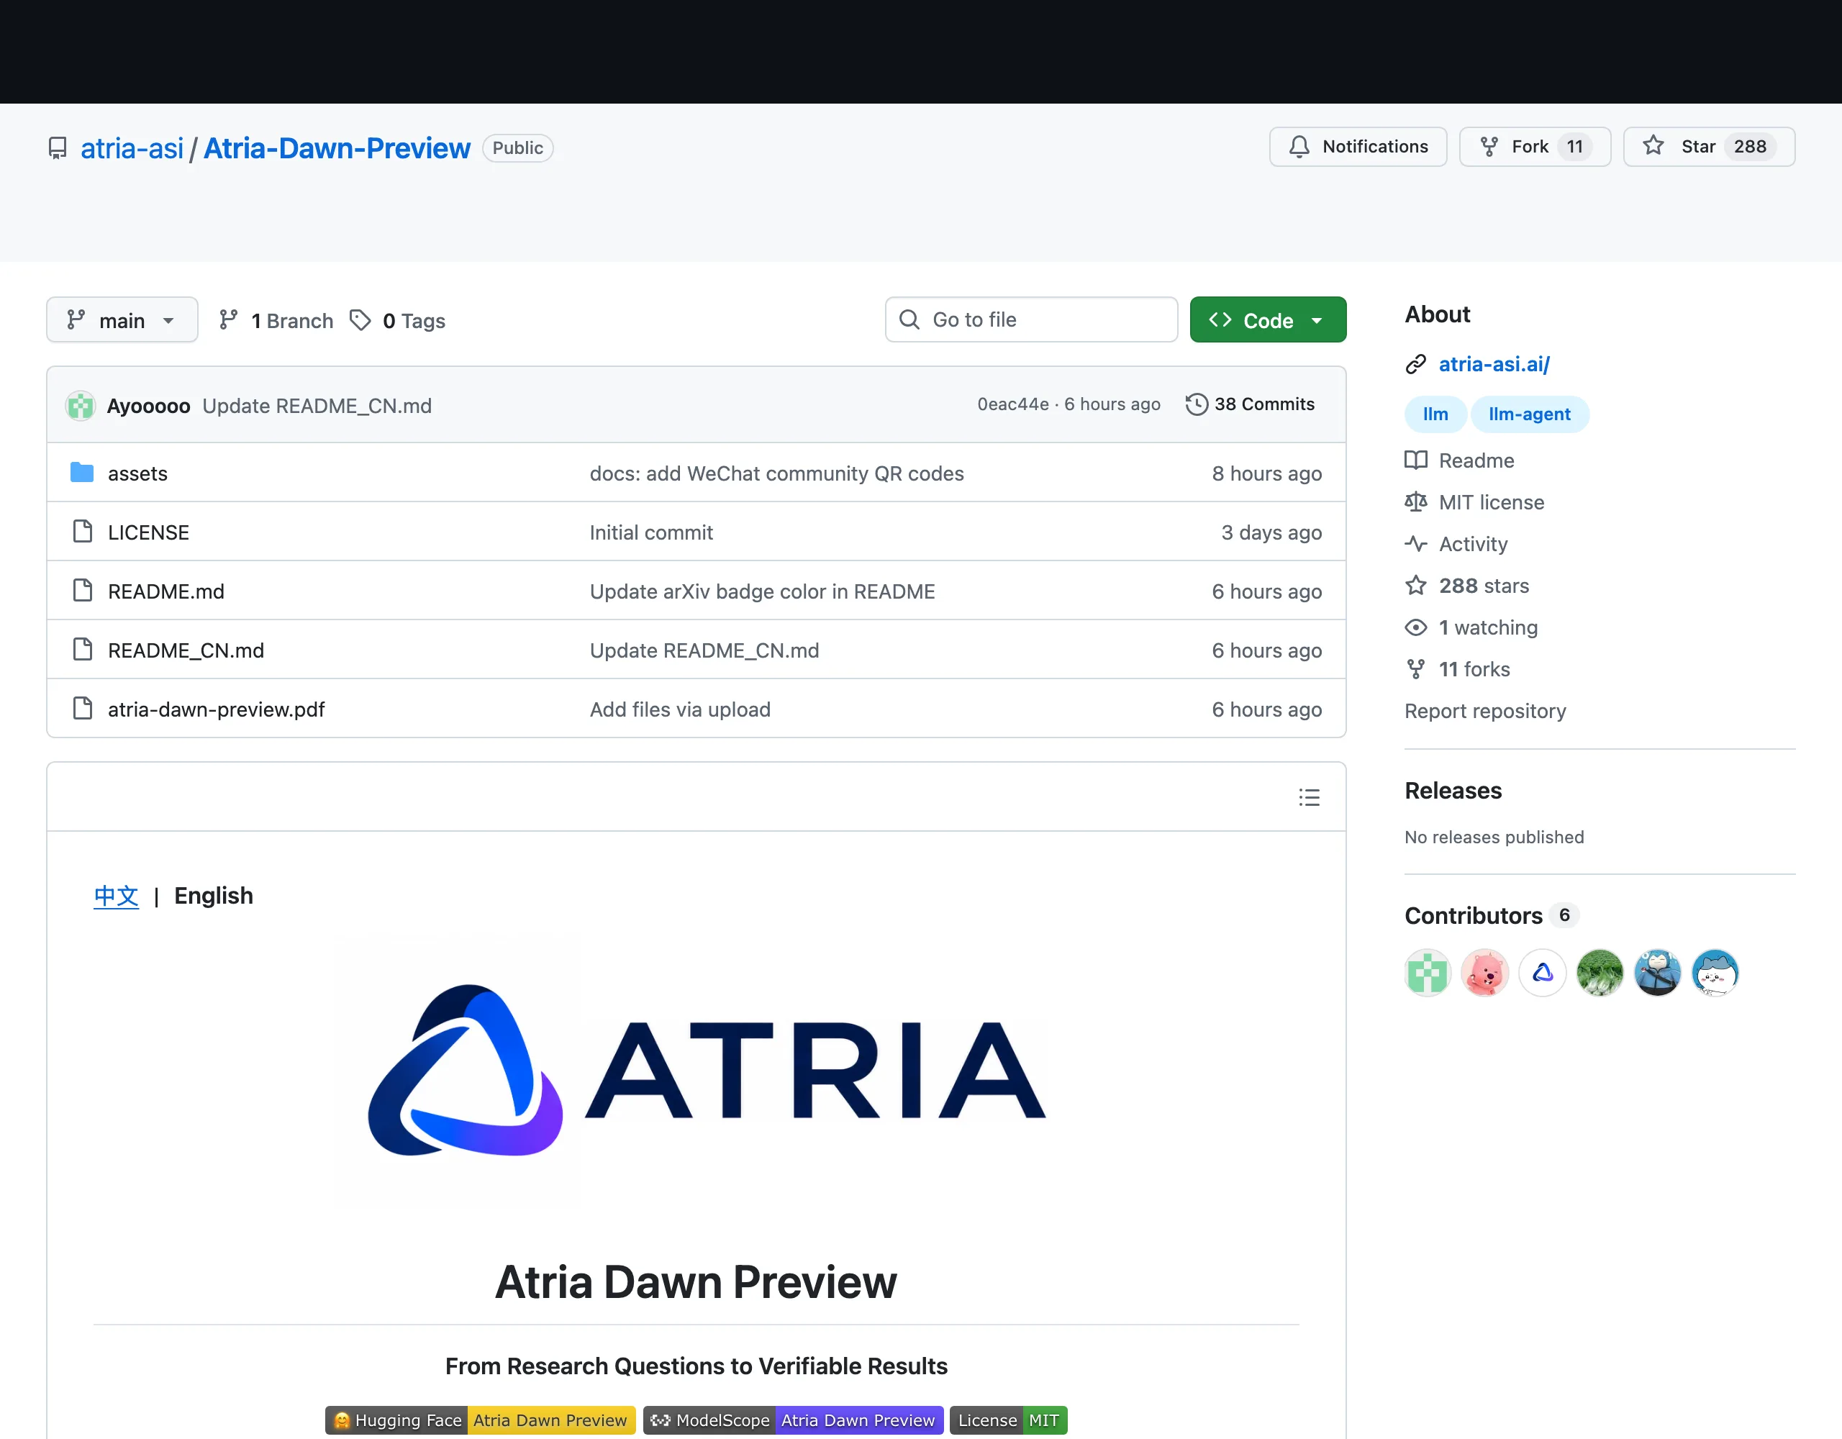Viewport: 1842px width, 1439px height.
Task: Open commit hash 0eac44e
Action: click(1013, 404)
